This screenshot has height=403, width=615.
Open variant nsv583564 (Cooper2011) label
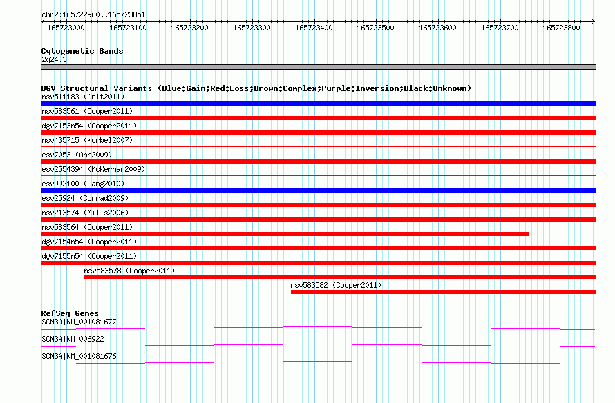pyautogui.click(x=87, y=227)
